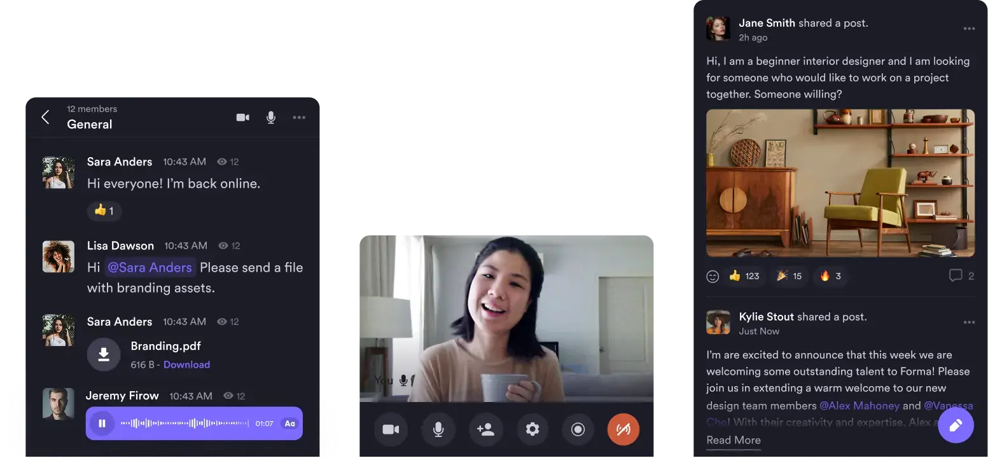988x458 pixels.
Task: Start recording the video call
Action: pyautogui.click(x=578, y=429)
